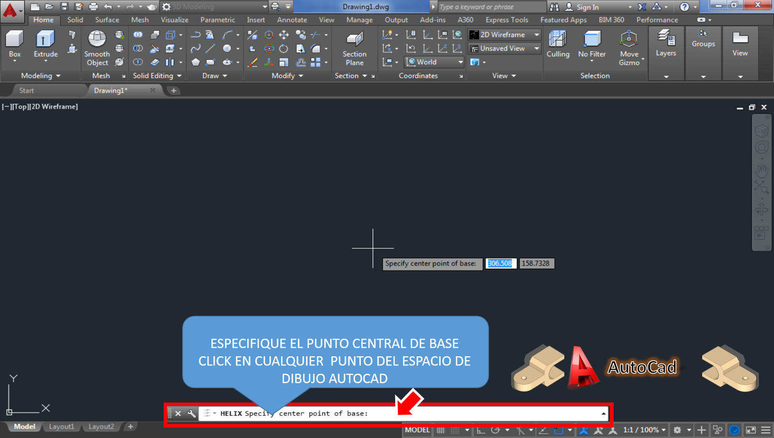Switch to the Solid ribbon tab

74,20
